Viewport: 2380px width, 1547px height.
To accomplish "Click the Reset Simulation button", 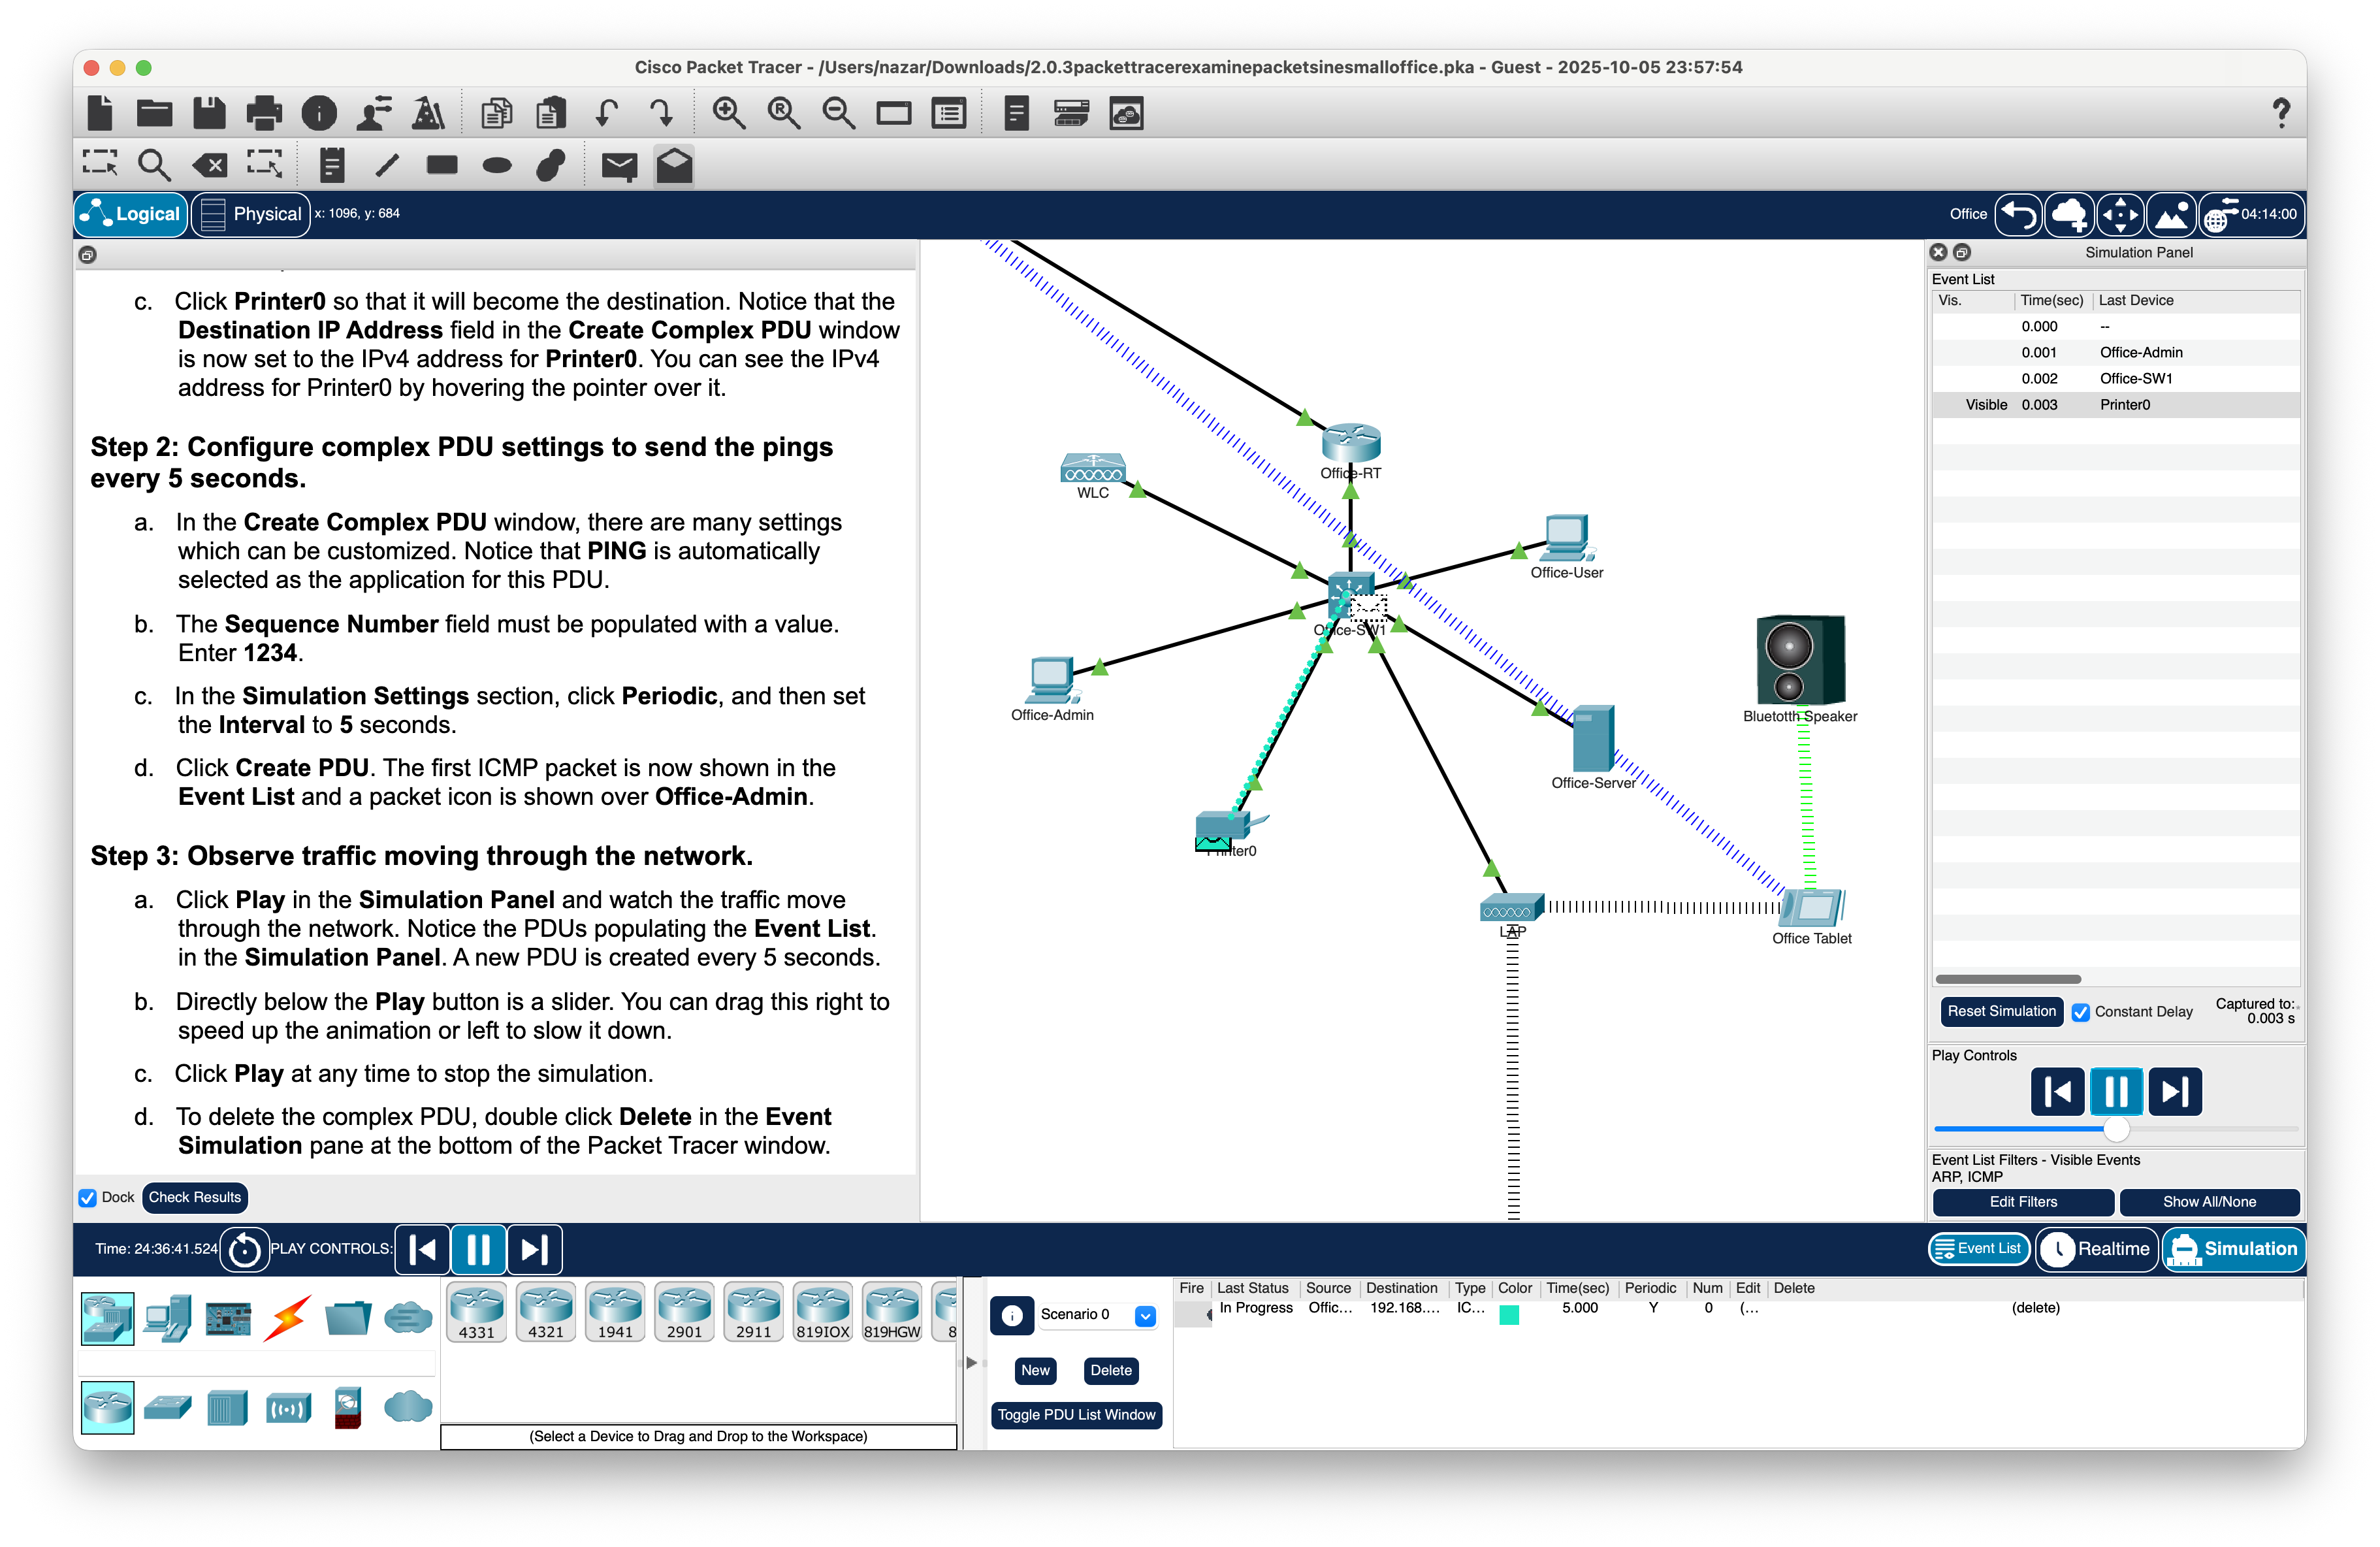I will (2001, 1011).
